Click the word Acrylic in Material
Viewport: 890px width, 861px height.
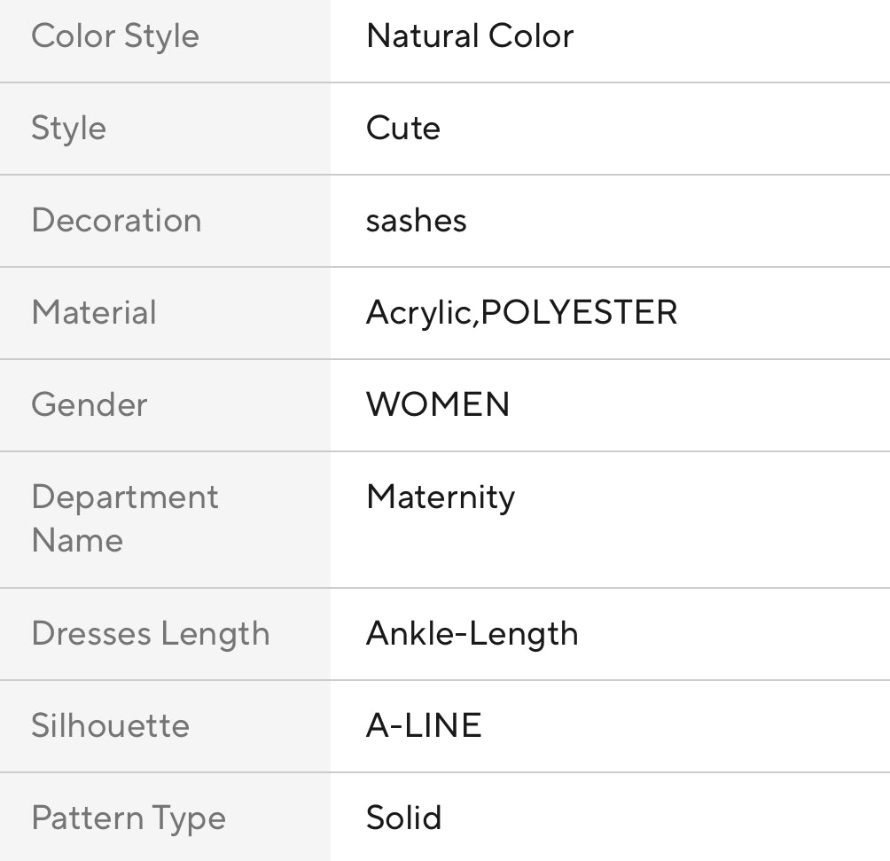coord(418,313)
